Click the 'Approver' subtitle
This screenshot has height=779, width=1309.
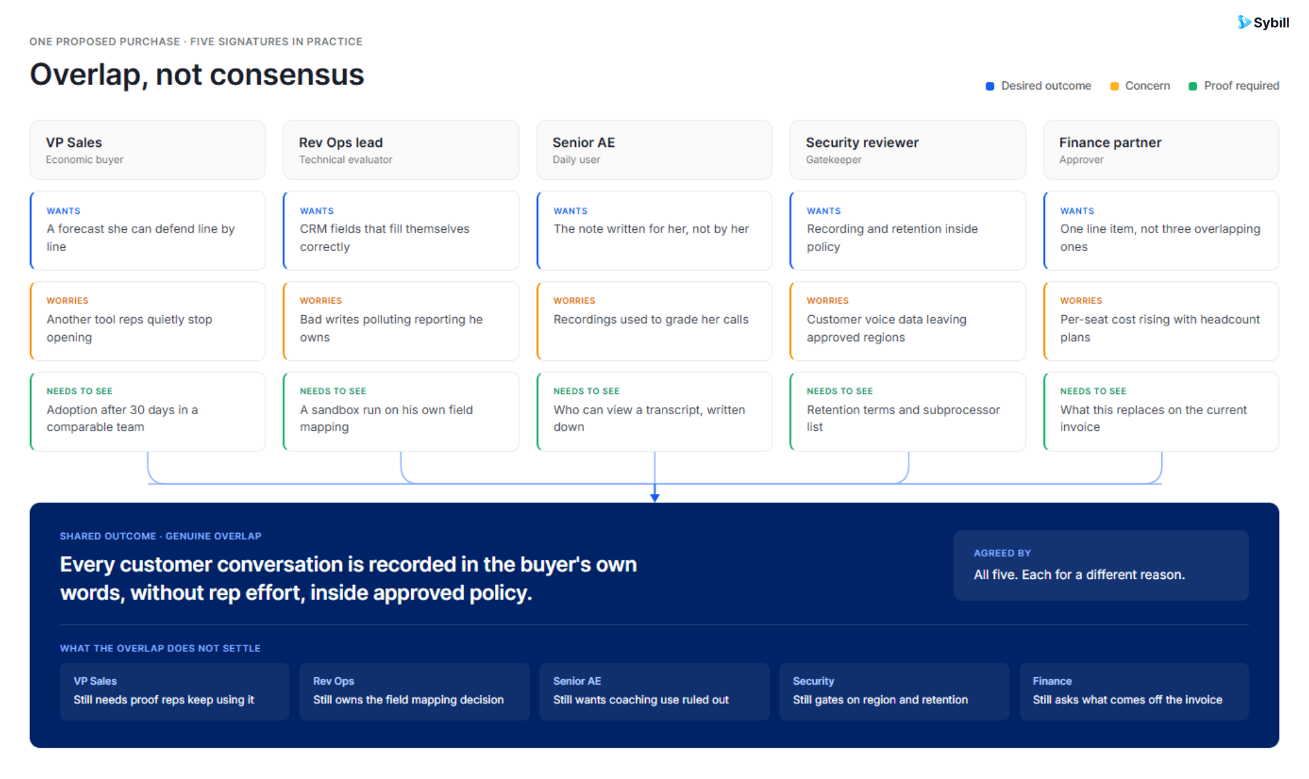click(x=1082, y=160)
